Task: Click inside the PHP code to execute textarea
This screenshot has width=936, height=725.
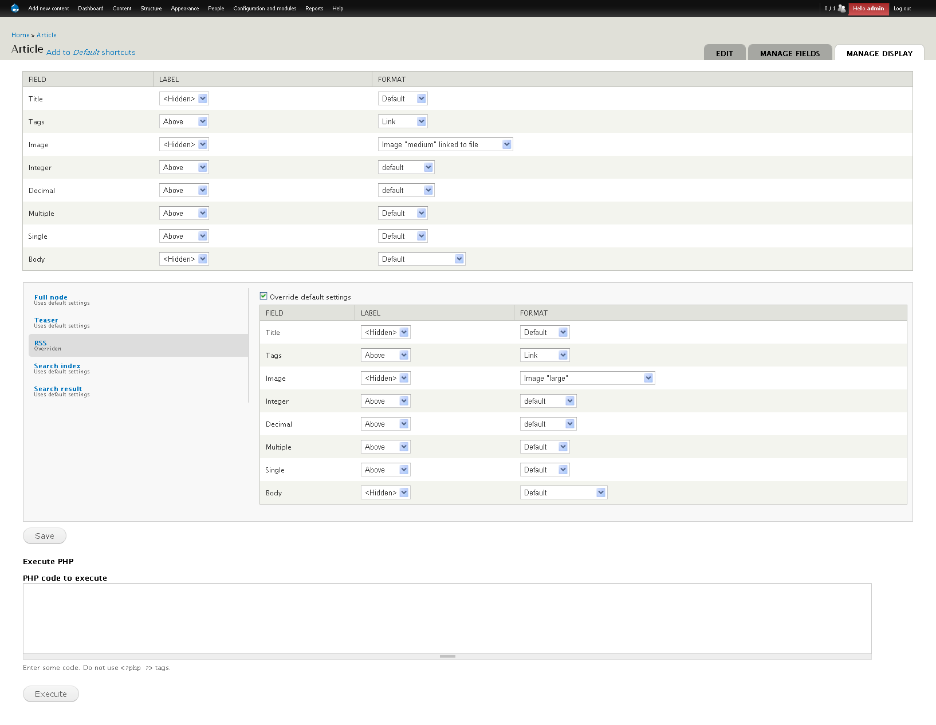Action: pyautogui.click(x=447, y=618)
